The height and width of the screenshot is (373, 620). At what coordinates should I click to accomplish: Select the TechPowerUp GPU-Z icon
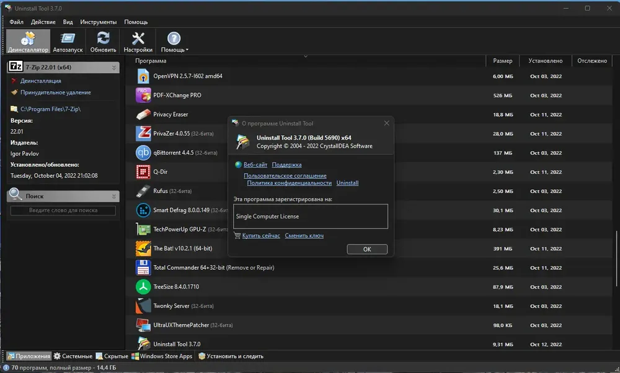tap(143, 229)
